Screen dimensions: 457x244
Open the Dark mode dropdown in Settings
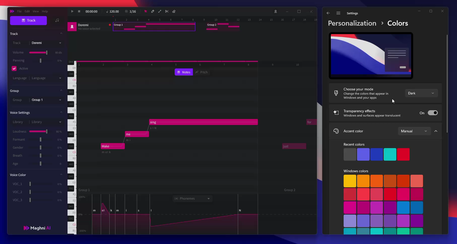pyautogui.click(x=421, y=93)
